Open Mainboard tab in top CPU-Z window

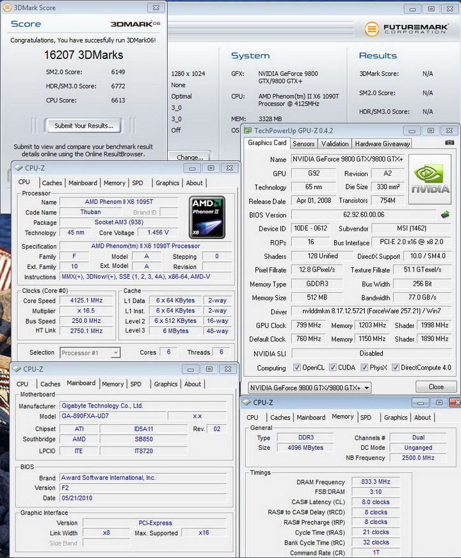pos(83,183)
